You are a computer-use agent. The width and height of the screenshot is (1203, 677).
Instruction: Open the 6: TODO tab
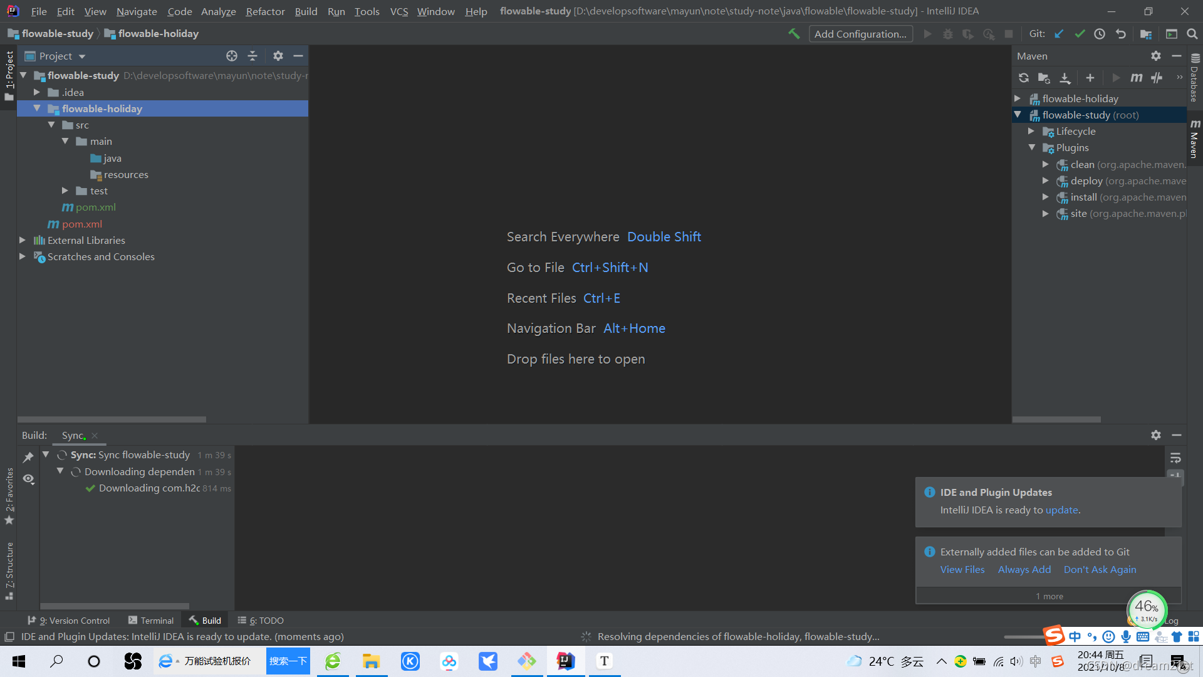(x=261, y=621)
